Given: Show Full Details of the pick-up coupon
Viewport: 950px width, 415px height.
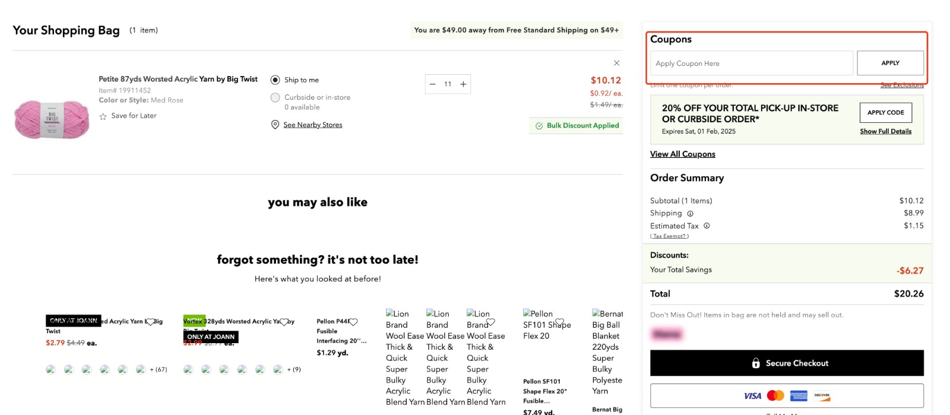Looking at the screenshot, I should 885,131.
